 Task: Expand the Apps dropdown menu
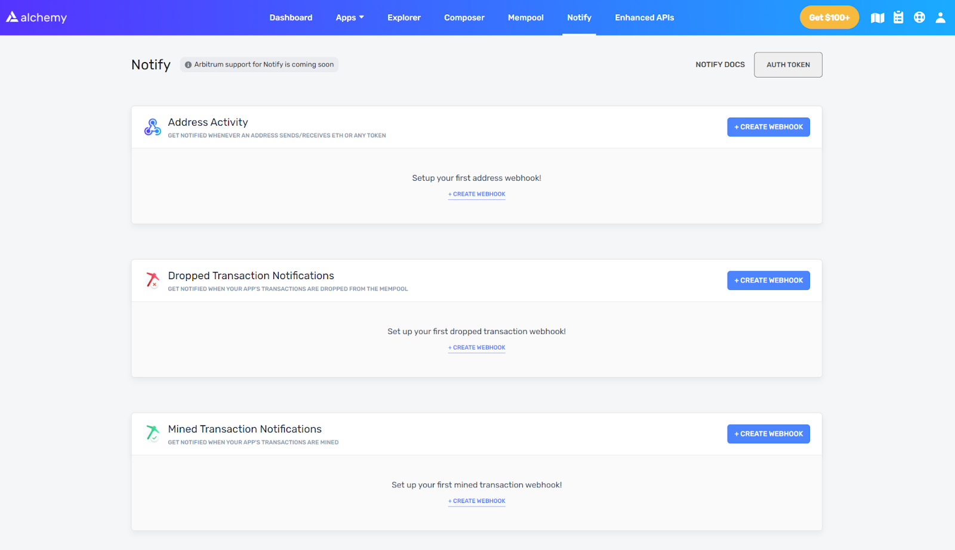pos(349,18)
